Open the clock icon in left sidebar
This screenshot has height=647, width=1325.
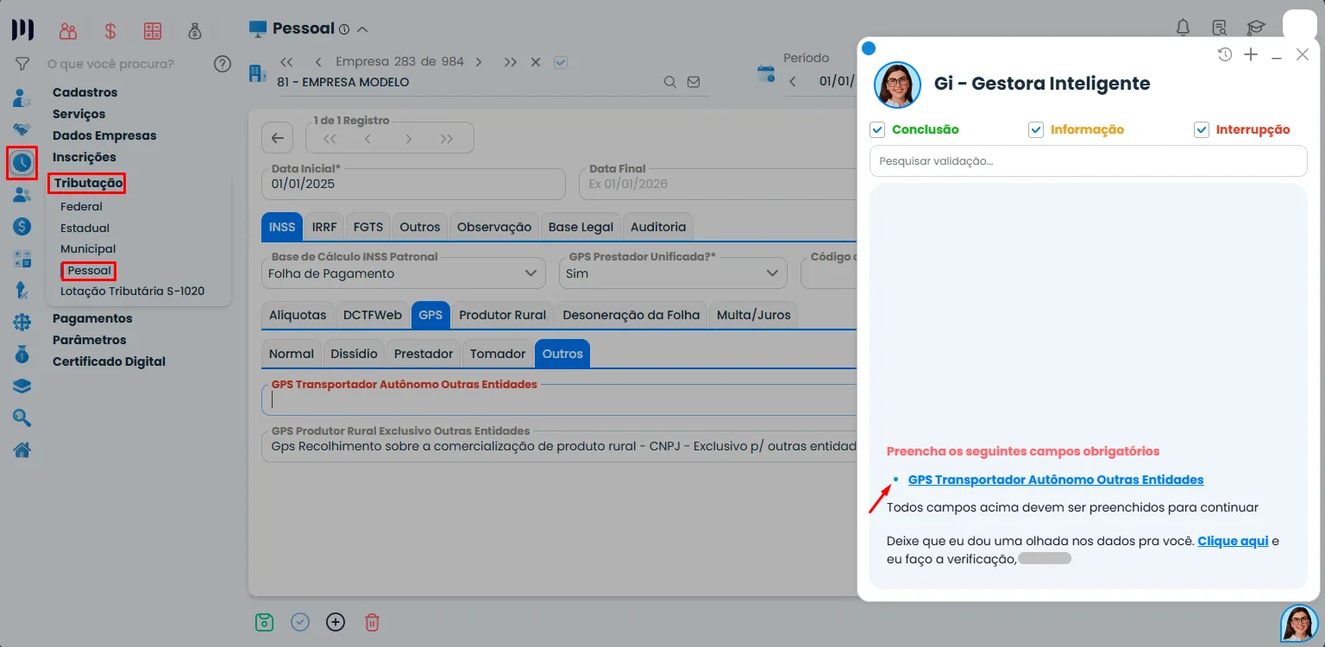pyautogui.click(x=22, y=162)
